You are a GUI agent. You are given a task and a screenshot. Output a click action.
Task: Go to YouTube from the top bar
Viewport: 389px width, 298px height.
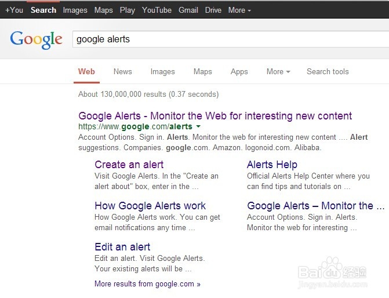[157, 10]
